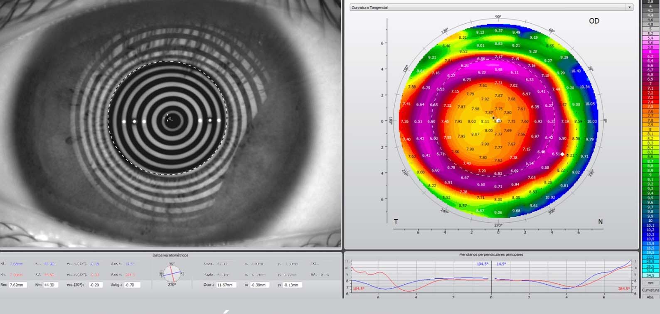Click the Curvatura button under the color scale
660x314 pixels.
650,290
